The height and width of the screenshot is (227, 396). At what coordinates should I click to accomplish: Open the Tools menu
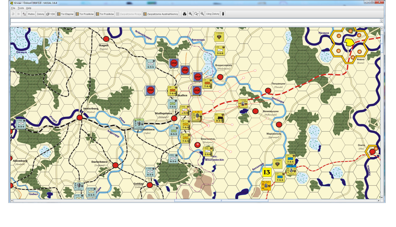point(20,8)
